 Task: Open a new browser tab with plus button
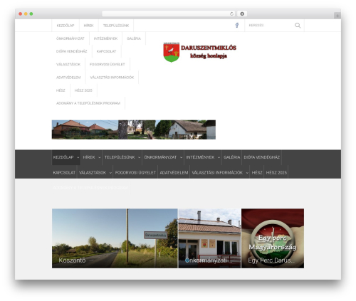(x=337, y=16)
